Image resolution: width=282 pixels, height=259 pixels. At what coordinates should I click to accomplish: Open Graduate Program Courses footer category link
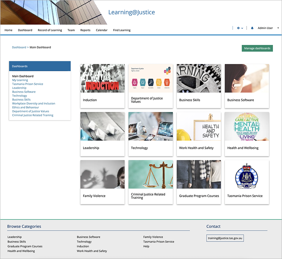click(x=25, y=247)
